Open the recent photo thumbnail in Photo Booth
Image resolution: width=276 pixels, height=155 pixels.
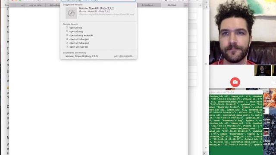(x=263, y=71)
